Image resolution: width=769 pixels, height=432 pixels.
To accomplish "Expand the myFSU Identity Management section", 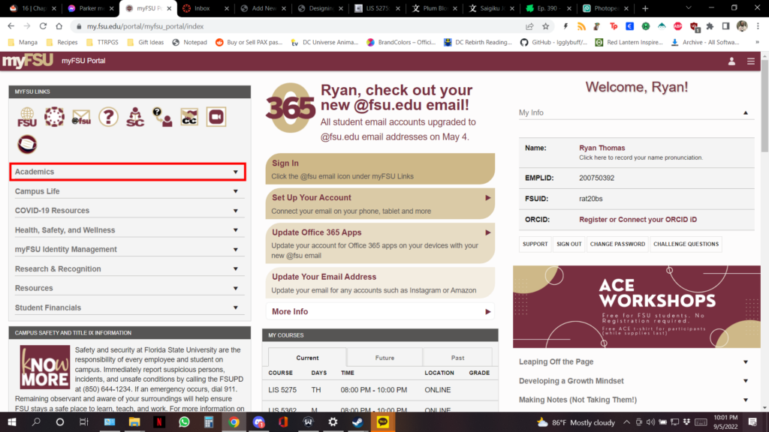I will (x=128, y=249).
